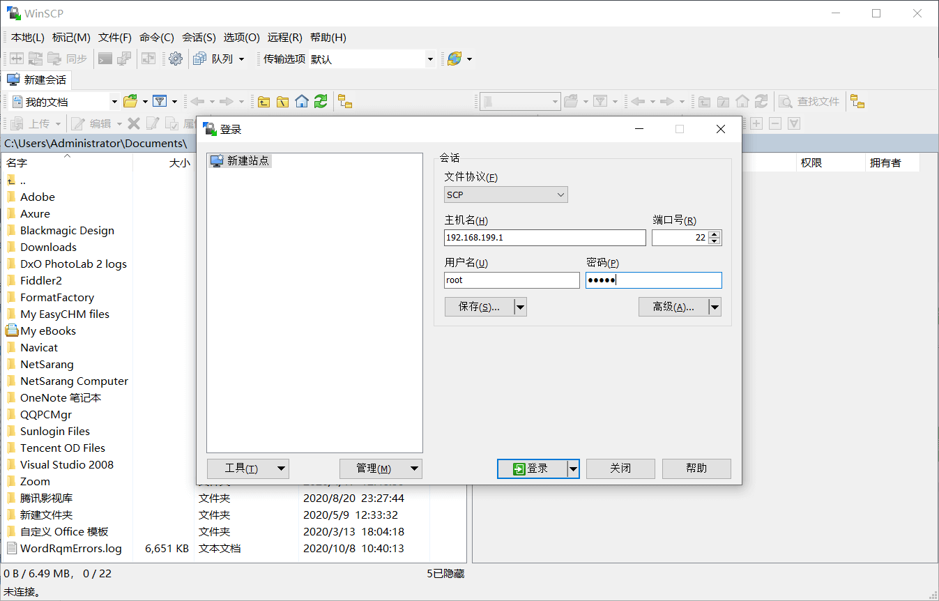Open the 工具(T) tools dropdown button
This screenshot has height=601, width=939.
(248, 469)
